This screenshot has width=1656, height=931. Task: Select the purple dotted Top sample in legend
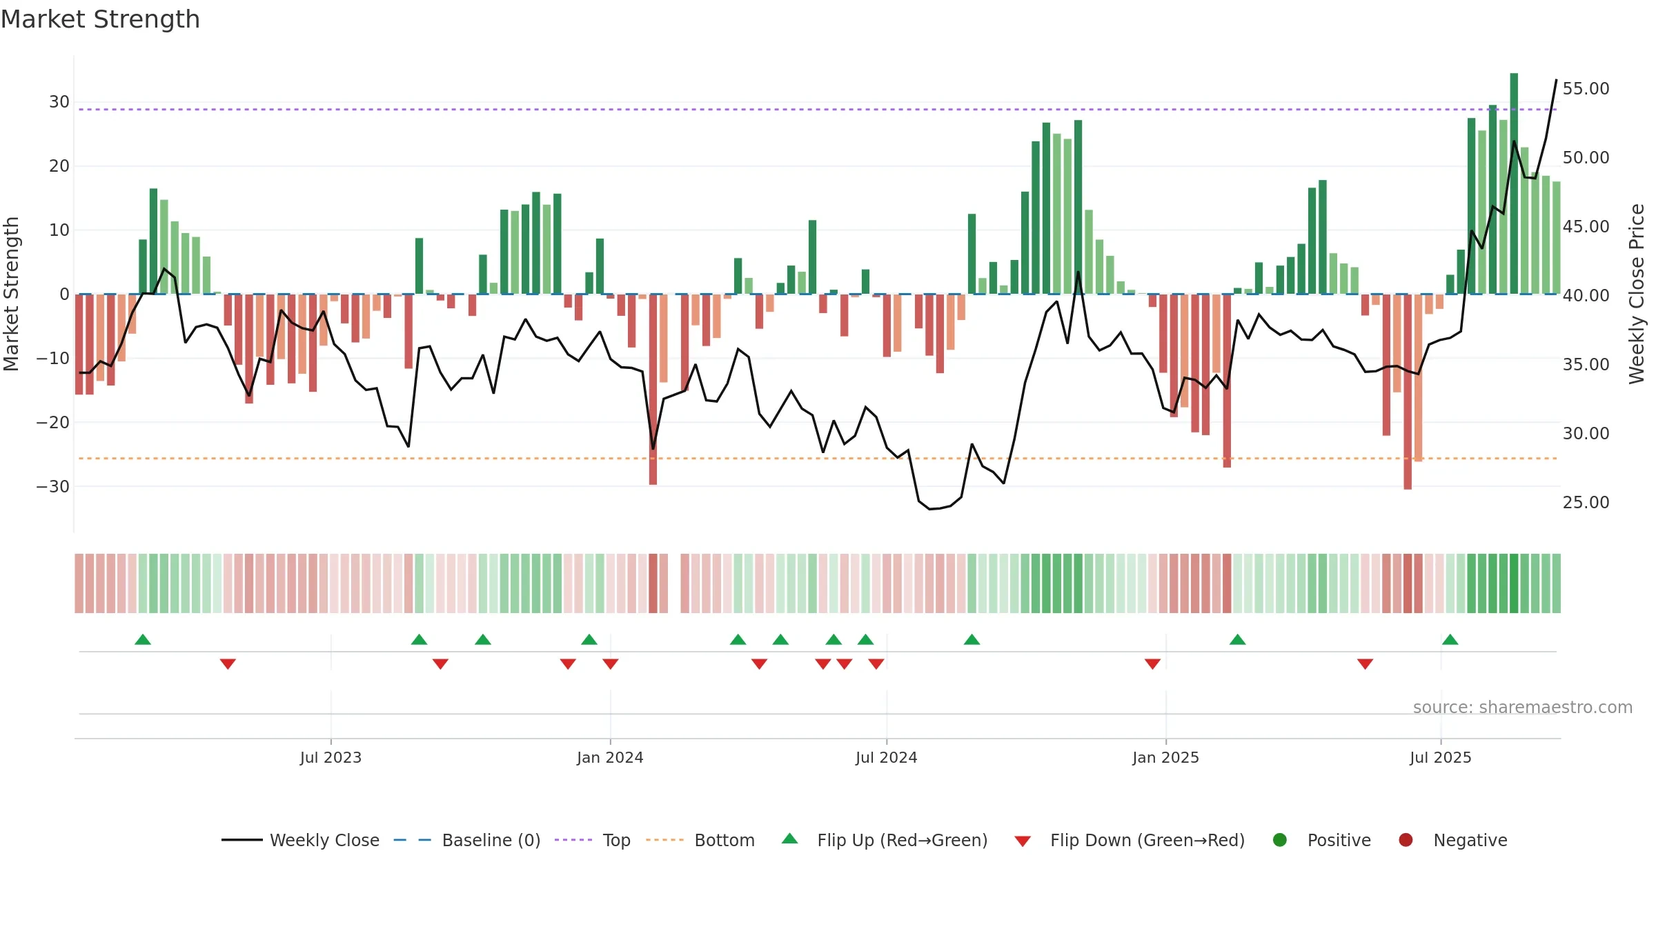pos(573,840)
